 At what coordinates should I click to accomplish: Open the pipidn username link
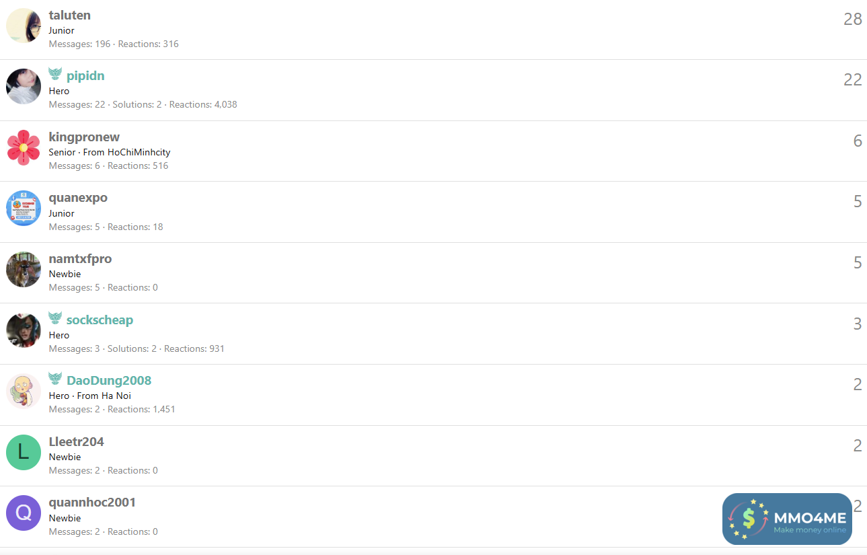click(x=85, y=76)
